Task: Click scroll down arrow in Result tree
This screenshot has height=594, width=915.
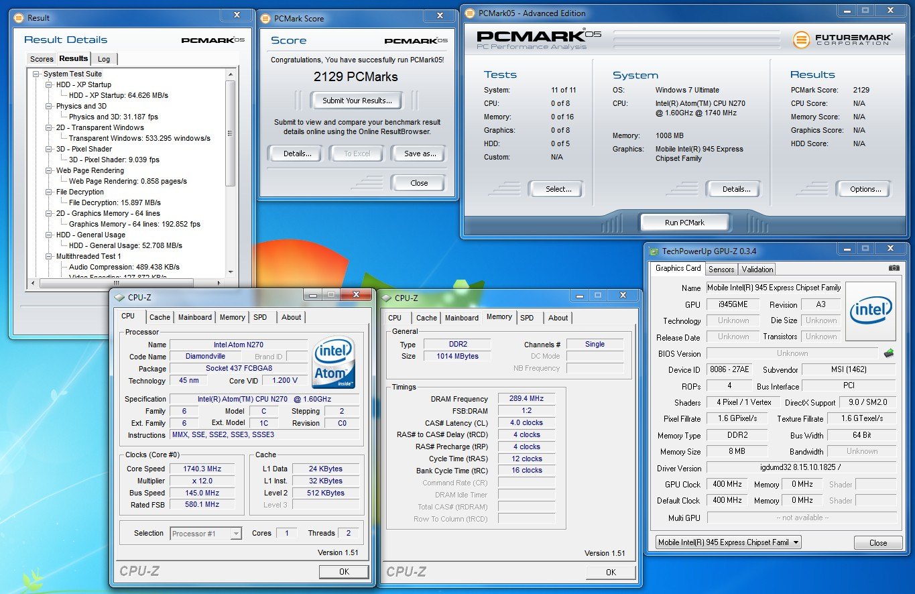Action: (x=231, y=272)
